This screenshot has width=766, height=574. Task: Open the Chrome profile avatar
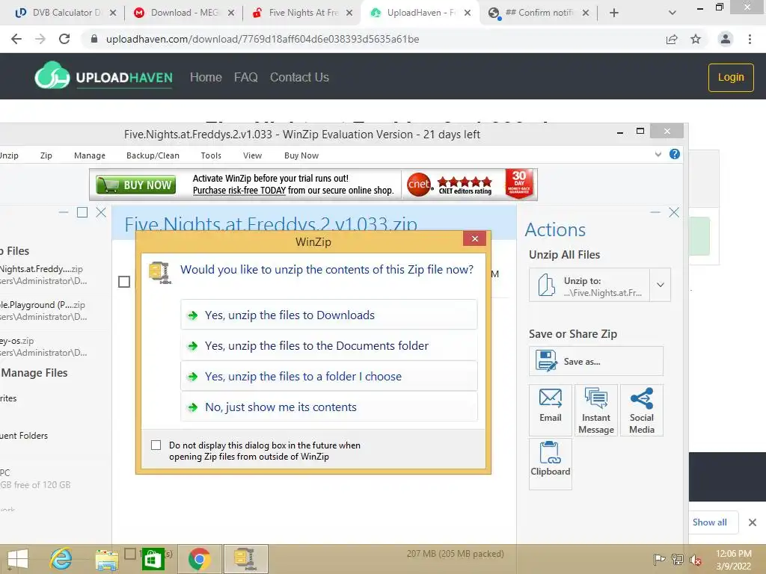pos(726,39)
